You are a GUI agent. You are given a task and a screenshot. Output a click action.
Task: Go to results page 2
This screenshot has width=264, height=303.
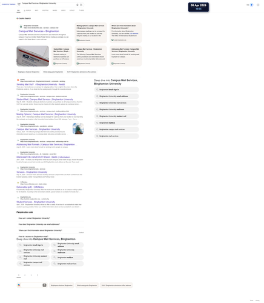tap(25, 275)
